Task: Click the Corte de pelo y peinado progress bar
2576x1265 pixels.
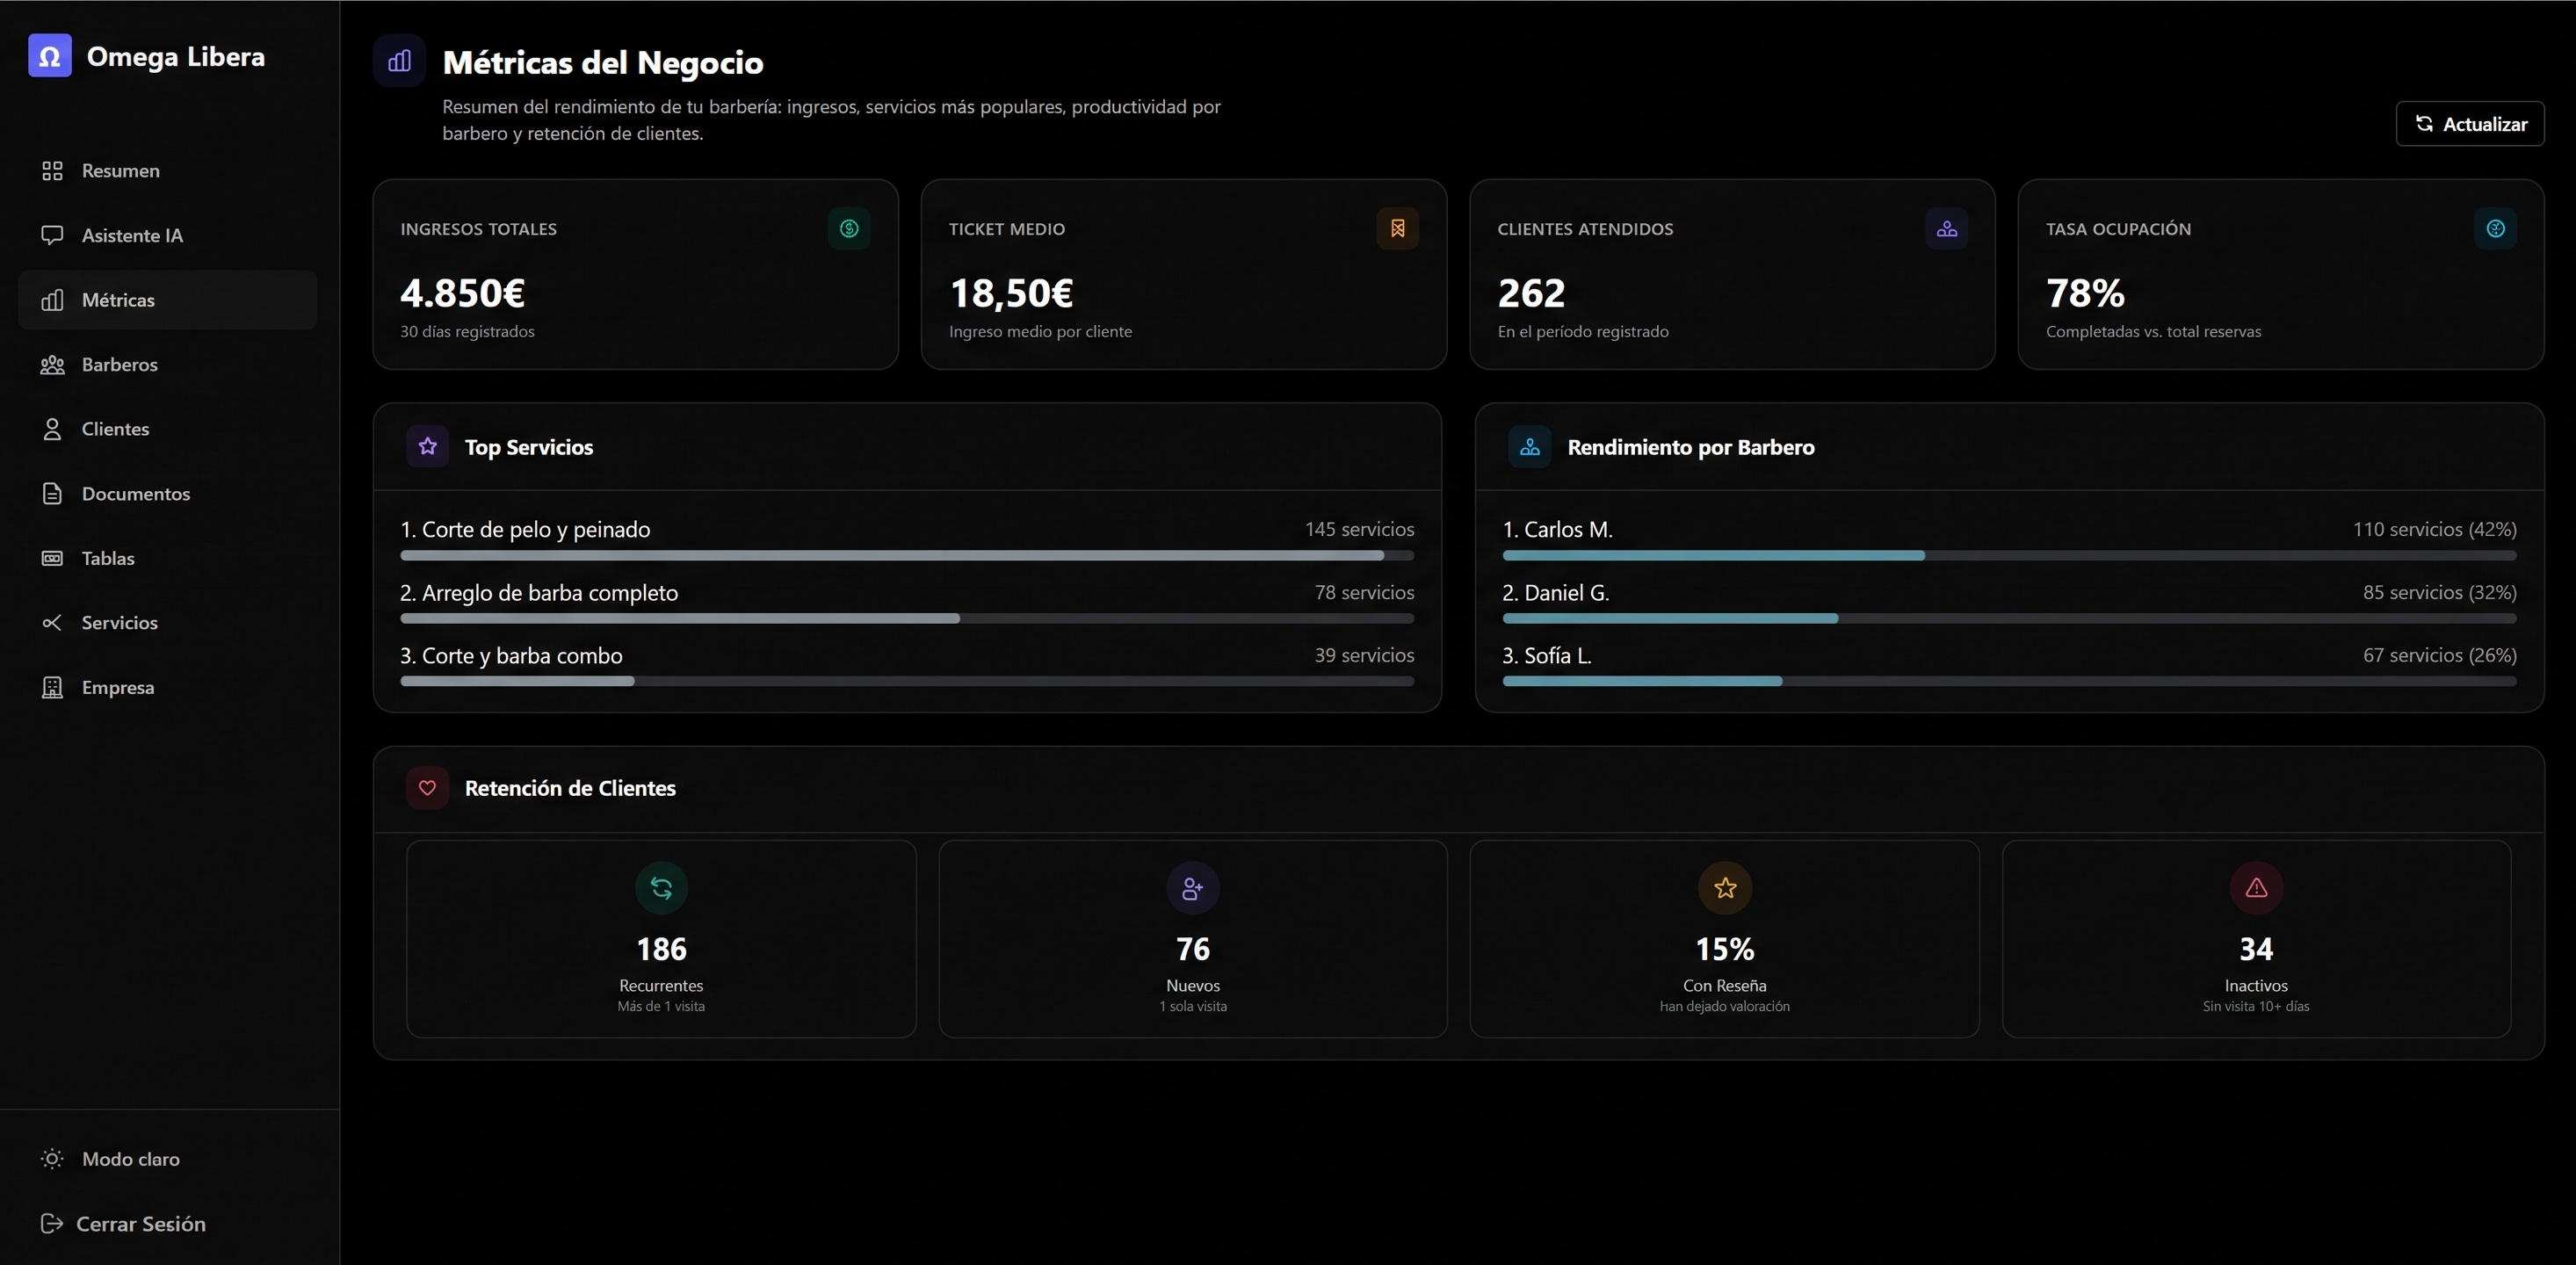Action: click(907, 555)
